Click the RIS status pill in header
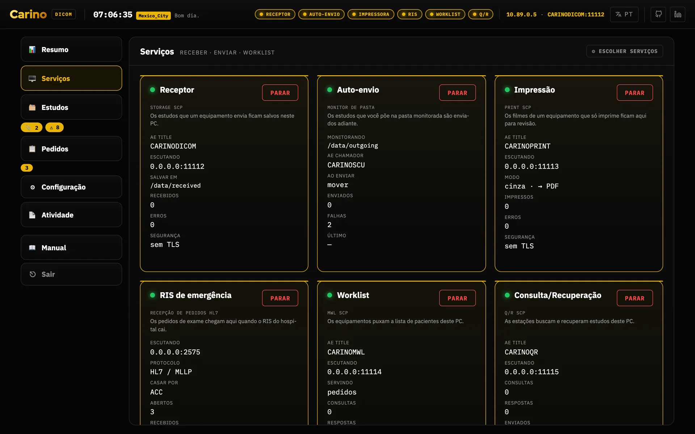The width and height of the screenshot is (695, 434). [409, 14]
